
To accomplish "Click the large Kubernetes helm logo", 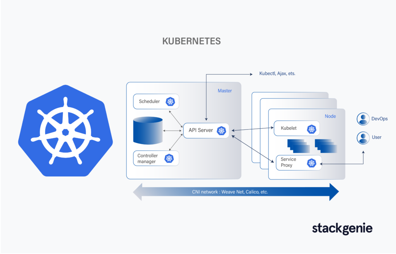I will point(65,130).
